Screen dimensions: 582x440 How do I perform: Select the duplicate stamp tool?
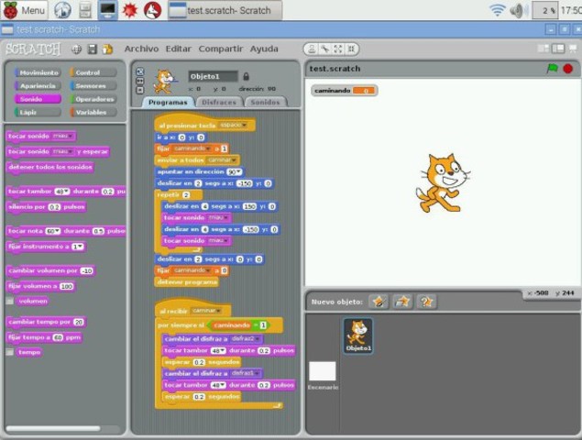(x=312, y=49)
